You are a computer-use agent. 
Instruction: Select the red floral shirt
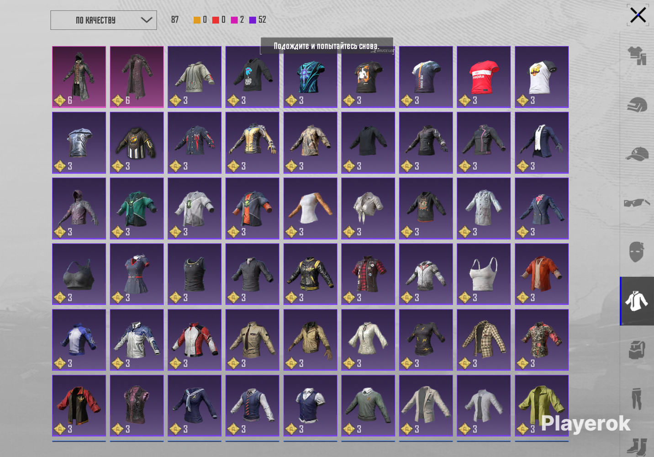click(x=542, y=340)
